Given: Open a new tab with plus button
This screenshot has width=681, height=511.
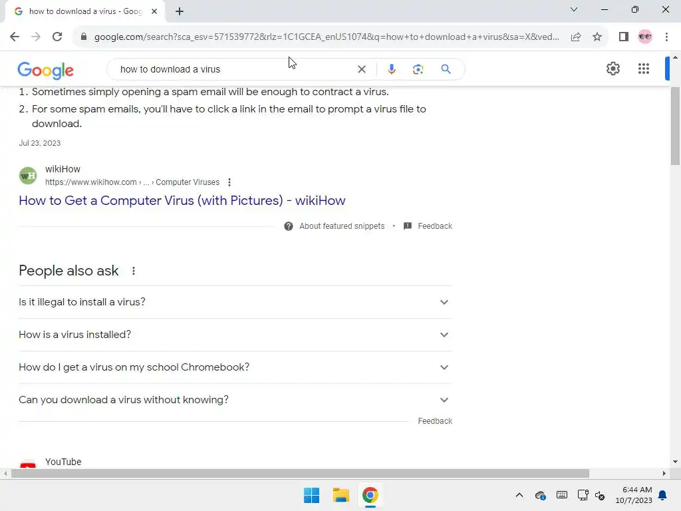Looking at the screenshot, I should [x=180, y=11].
